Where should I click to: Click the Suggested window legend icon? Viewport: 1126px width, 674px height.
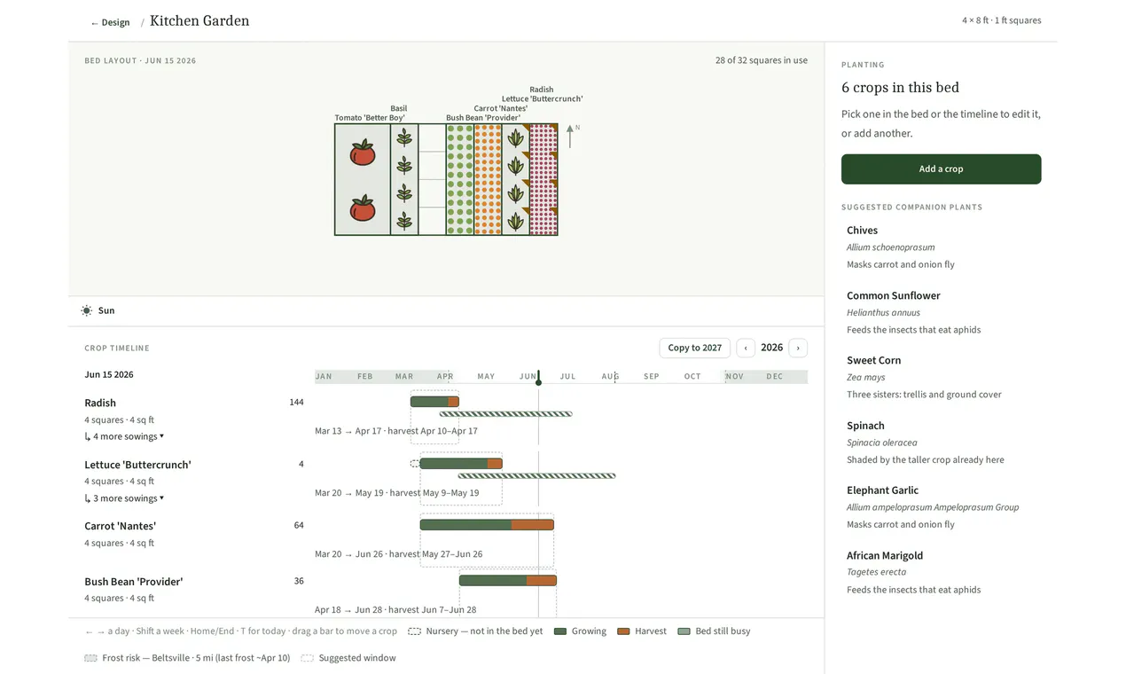pyautogui.click(x=307, y=658)
